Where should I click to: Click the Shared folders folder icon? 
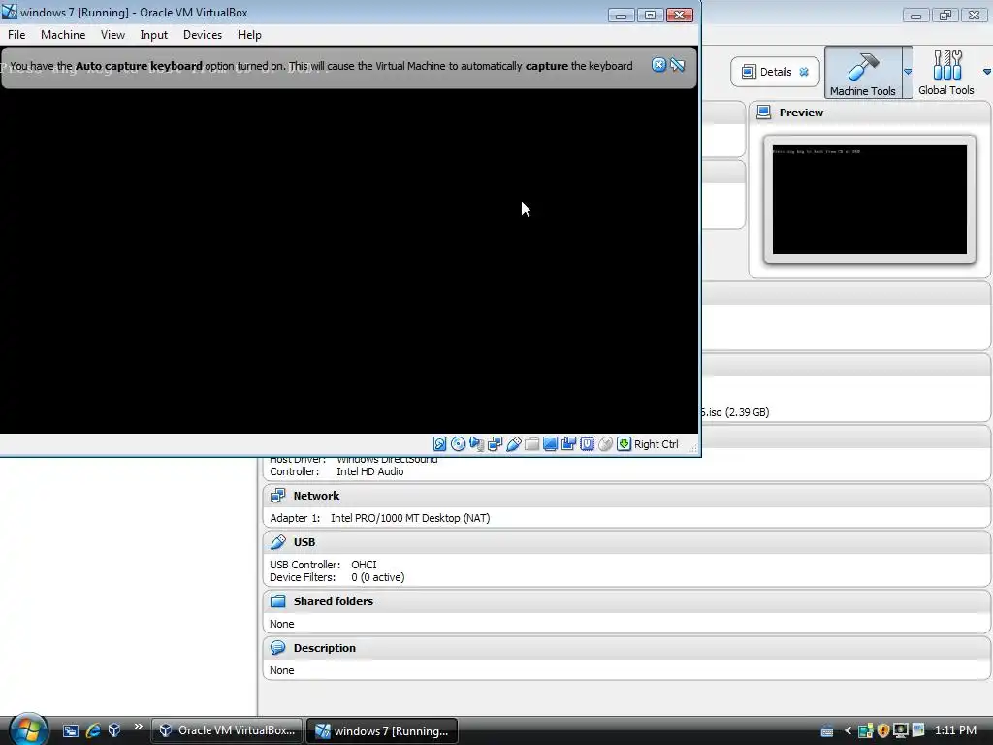(277, 601)
